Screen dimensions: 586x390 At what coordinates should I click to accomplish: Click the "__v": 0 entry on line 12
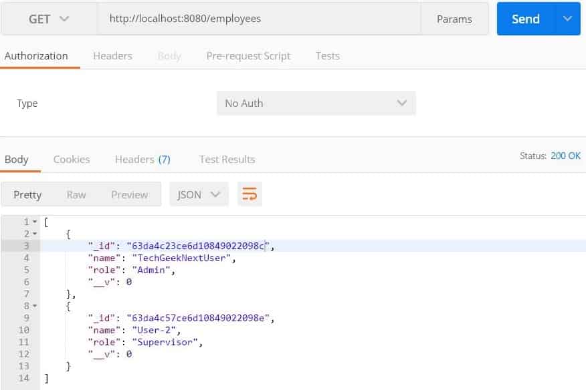(x=110, y=354)
